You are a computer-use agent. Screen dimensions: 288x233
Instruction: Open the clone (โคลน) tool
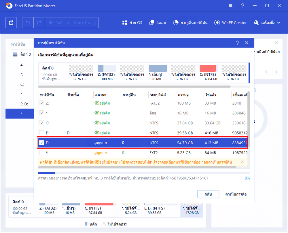(x=158, y=22)
